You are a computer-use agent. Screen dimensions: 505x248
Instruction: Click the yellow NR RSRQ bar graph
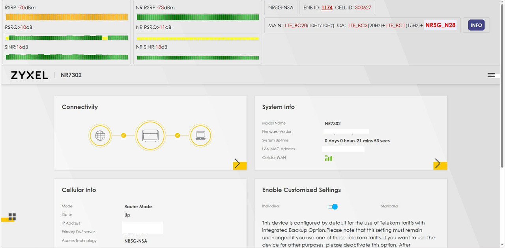tap(197, 37)
